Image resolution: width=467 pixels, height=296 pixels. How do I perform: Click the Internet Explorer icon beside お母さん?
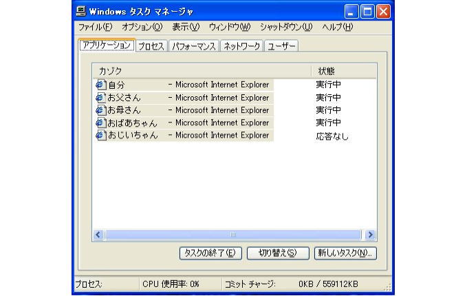coord(101,110)
